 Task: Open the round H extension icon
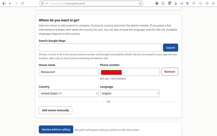(157, 4)
